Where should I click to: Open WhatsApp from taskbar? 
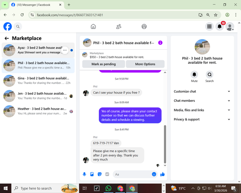pos(108,188)
